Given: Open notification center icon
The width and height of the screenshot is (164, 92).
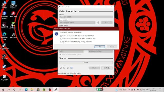Looking at the screenshot, I should click(160, 90).
